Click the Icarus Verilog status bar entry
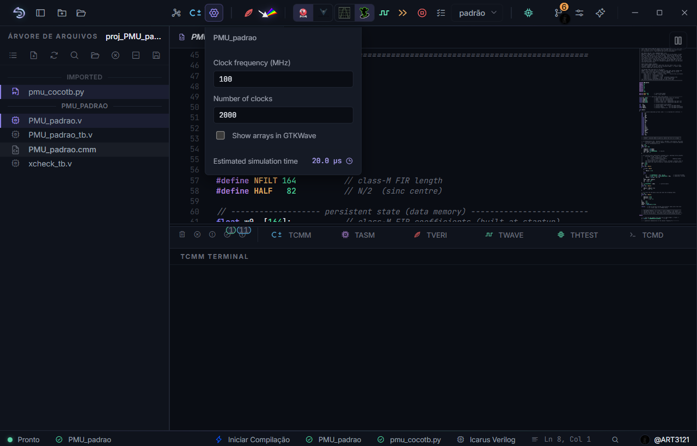 pos(486,439)
